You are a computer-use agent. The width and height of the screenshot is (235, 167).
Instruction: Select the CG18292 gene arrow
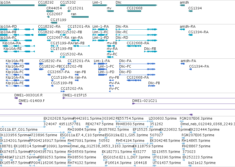(43, 5)
